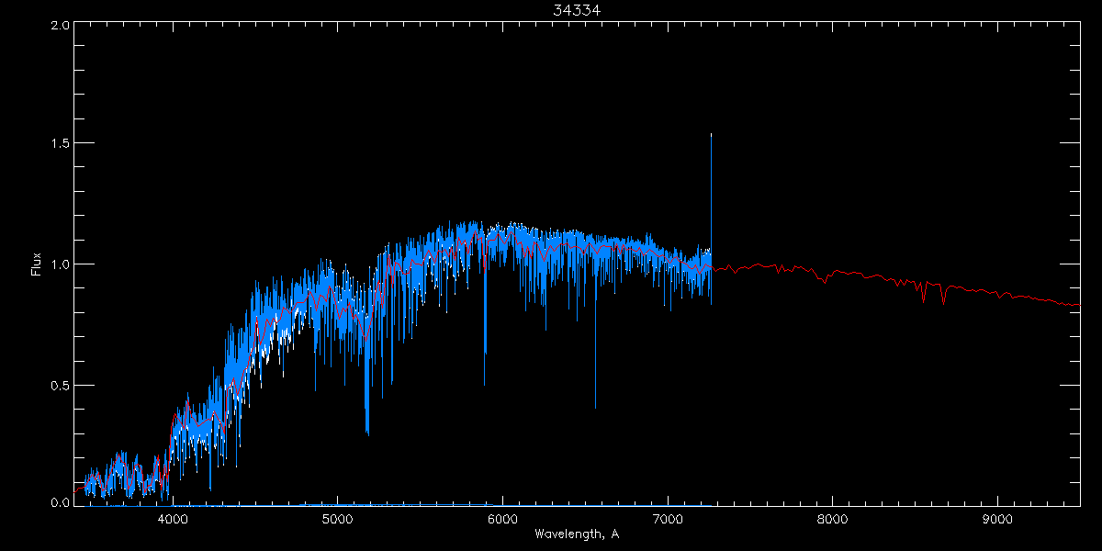
Task: Click the x-axis tick label '4000'
Action: point(173,520)
